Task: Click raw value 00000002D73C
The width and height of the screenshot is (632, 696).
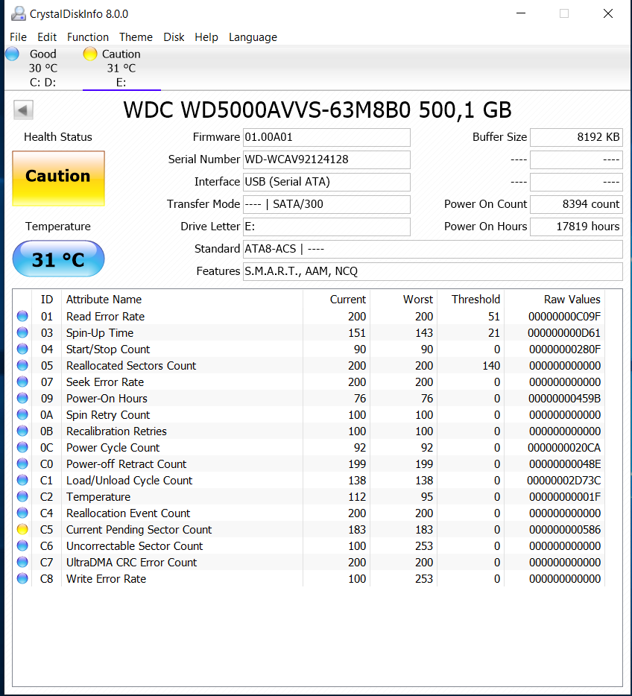Action: tap(563, 481)
